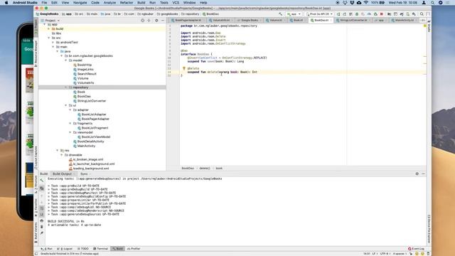
Task: Click tool window toggle icon in status bar
Action: (36, 254)
